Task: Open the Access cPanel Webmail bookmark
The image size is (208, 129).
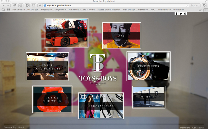Action: click(109, 9)
